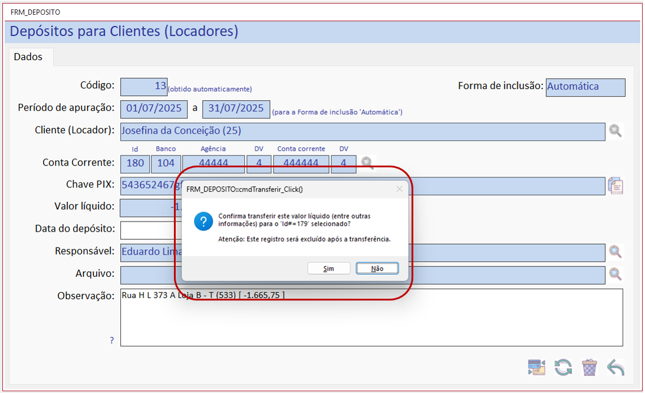
Task: Close the cmdTransferir_Click confirmation dialog
Action: 399,189
